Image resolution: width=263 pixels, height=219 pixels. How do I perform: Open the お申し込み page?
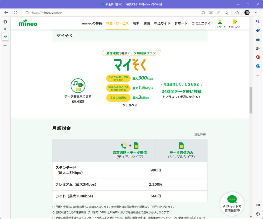235,24
